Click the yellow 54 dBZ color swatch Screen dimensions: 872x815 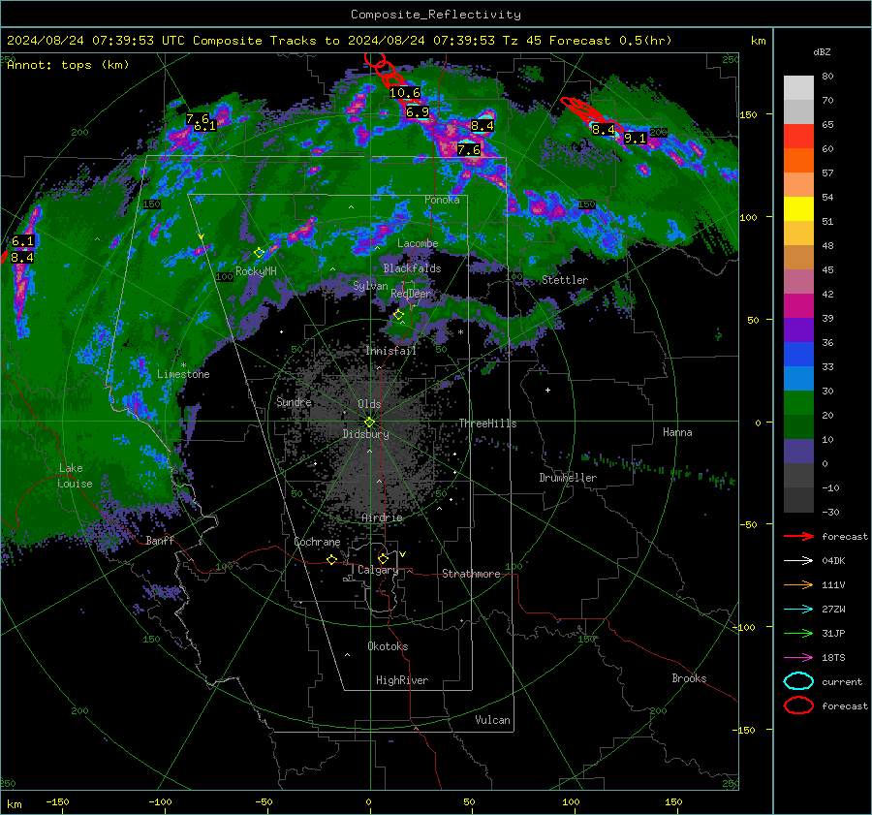click(x=798, y=209)
